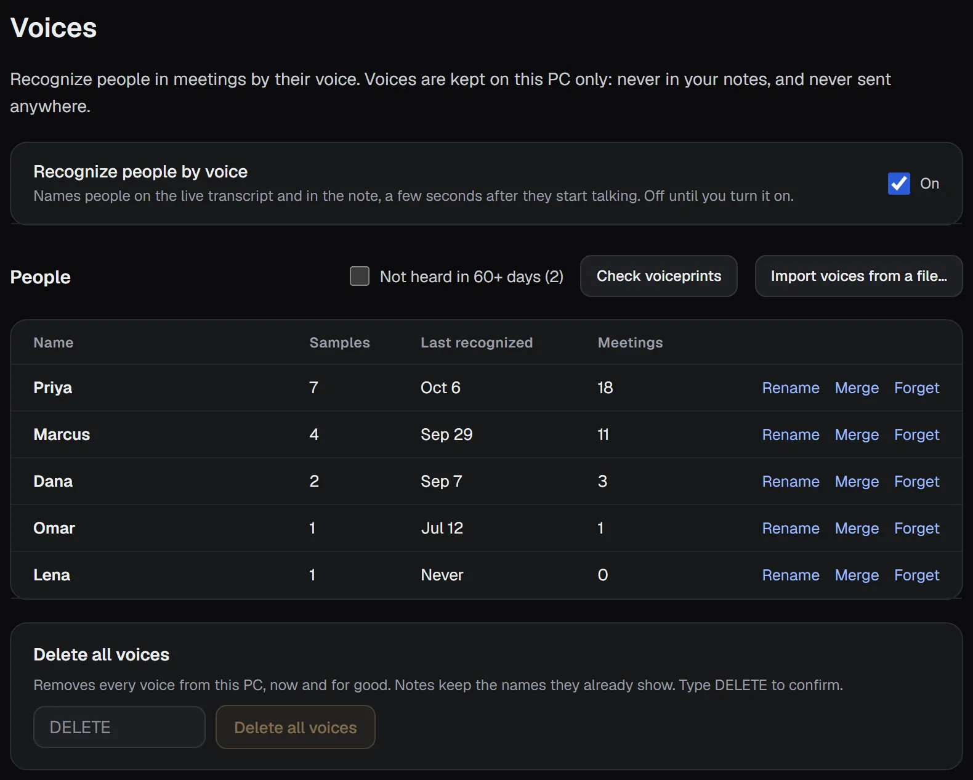Open Import voices from a file

click(x=859, y=276)
